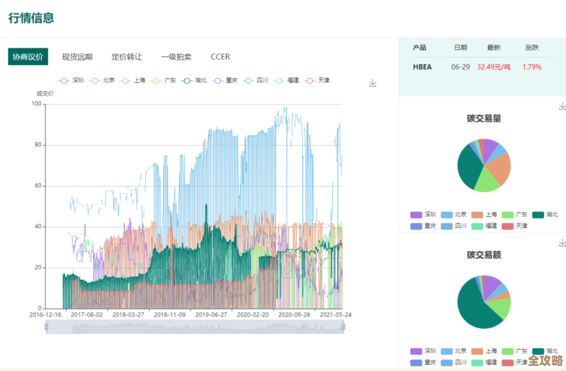This screenshot has width=566, height=371.
Task: Open the 定价转让 tab
Action: (x=126, y=57)
